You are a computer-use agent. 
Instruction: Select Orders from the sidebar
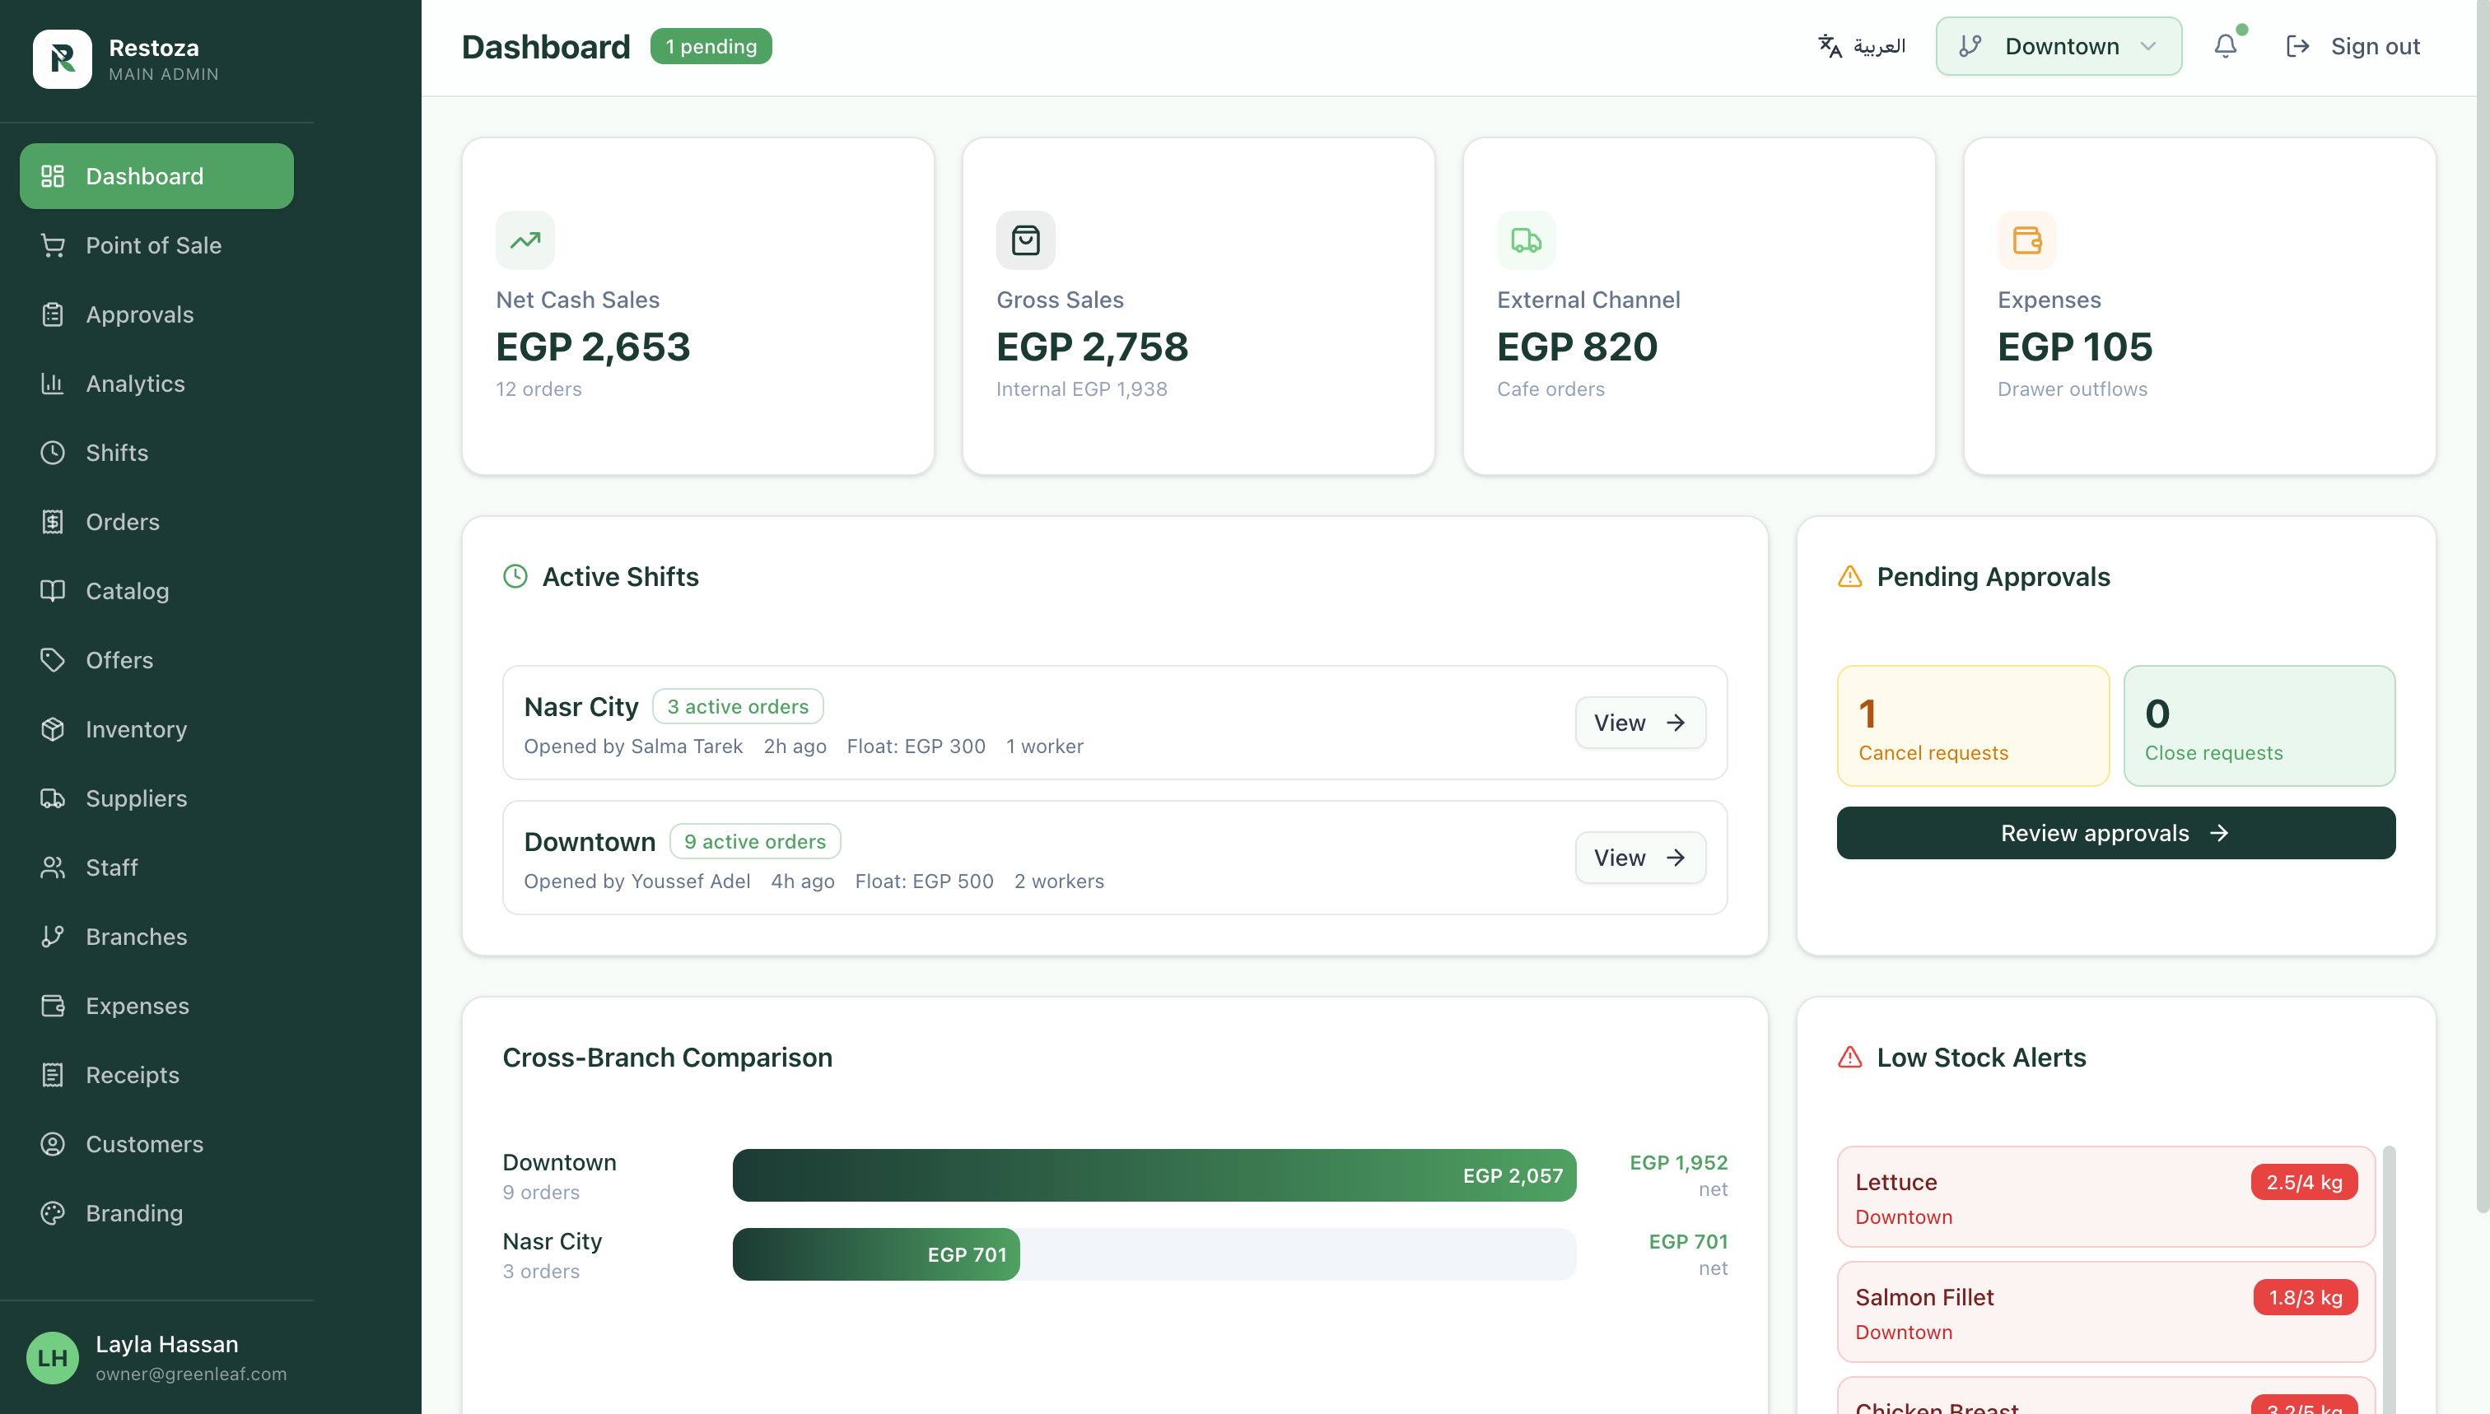point(156,522)
